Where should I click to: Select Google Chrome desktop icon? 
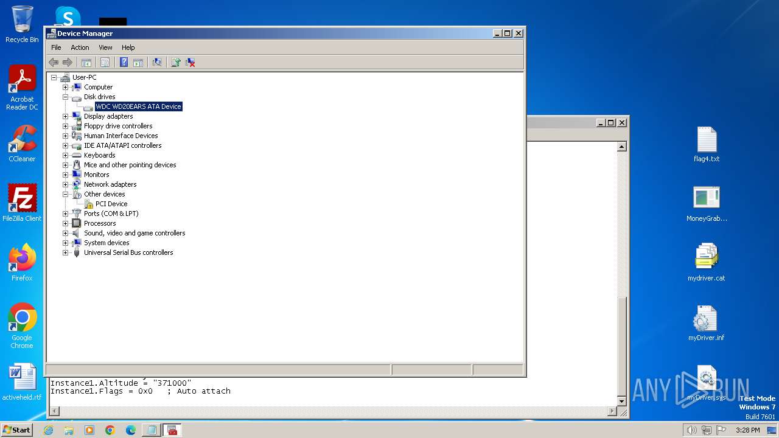click(x=22, y=326)
